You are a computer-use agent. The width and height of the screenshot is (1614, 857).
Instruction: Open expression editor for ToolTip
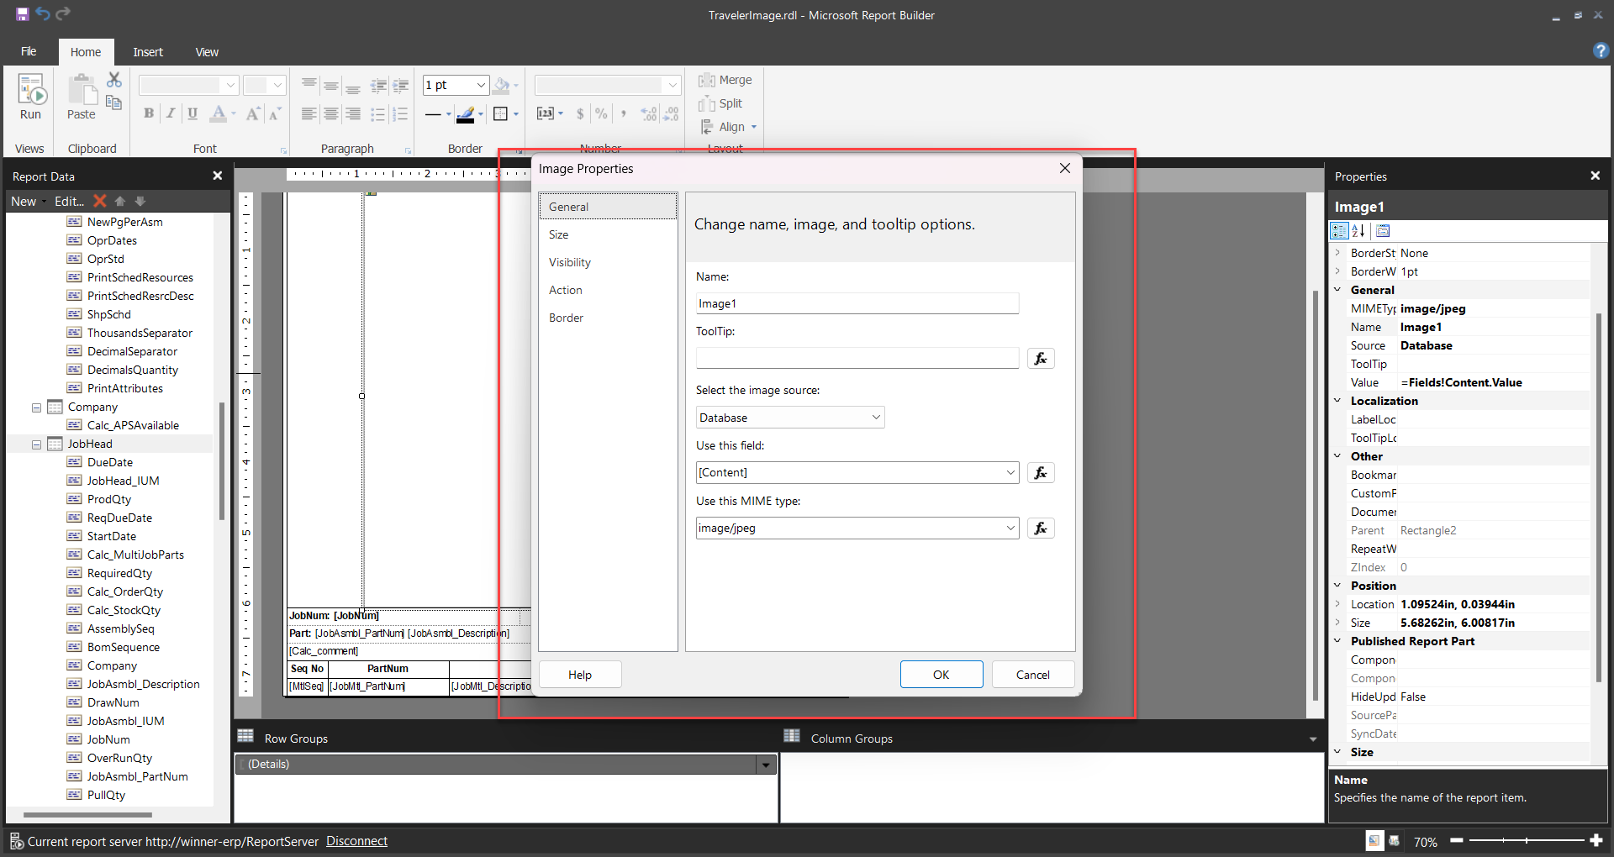pos(1041,359)
